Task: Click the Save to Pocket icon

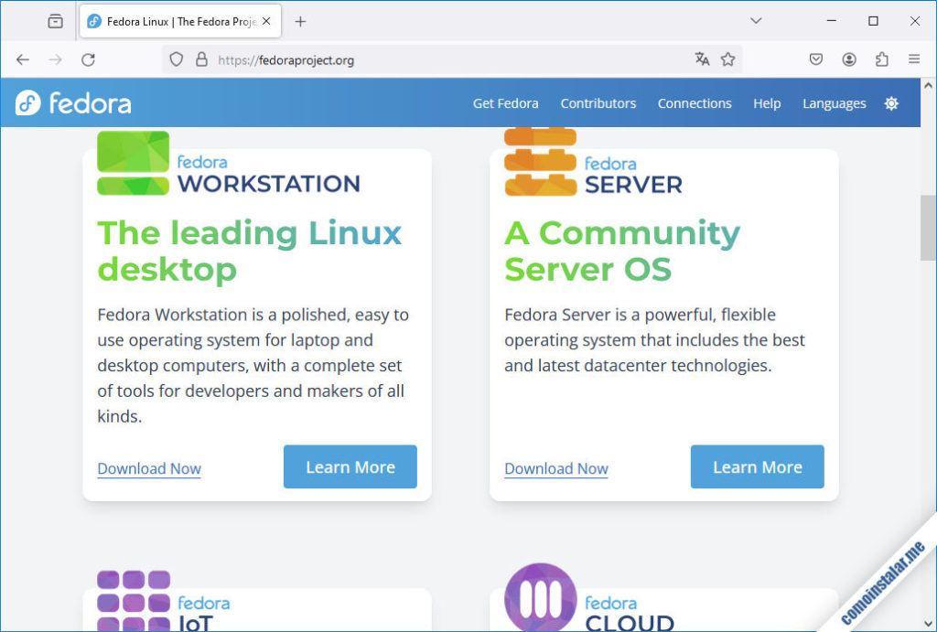Action: [816, 59]
